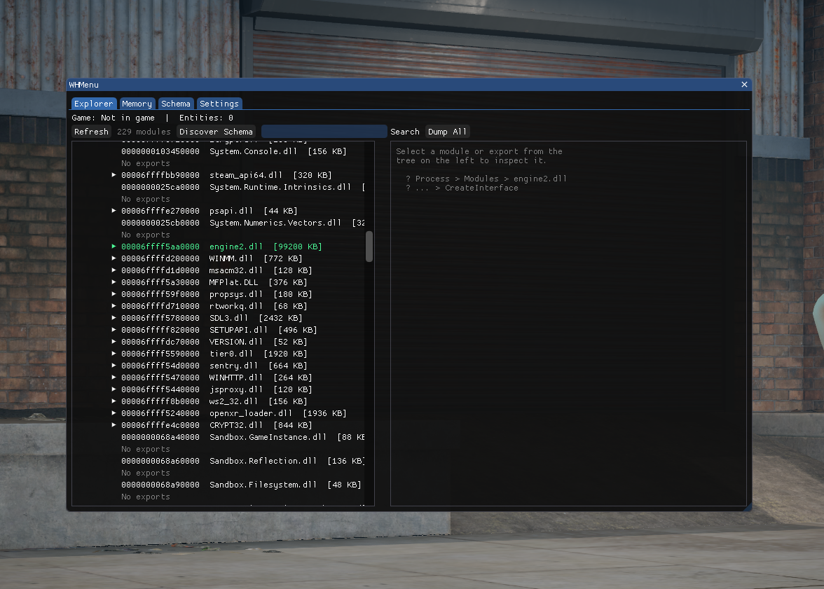Image resolution: width=824 pixels, height=589 pixels.
Task: Select the ws2_32.dll module name
Action: (x=233, y=401)
